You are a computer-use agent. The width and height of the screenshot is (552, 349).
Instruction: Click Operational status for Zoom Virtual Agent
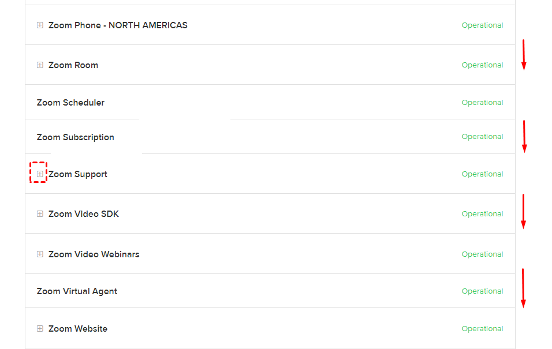pyautogui.click(x=482, y=291)
